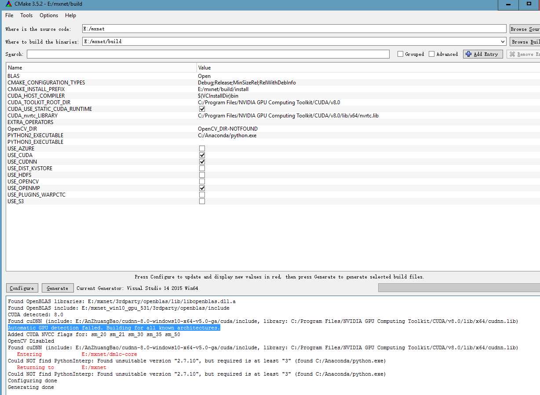Click the Browse Source button
Viewport: 540px width, 395px height.
(x=525, y=29)
